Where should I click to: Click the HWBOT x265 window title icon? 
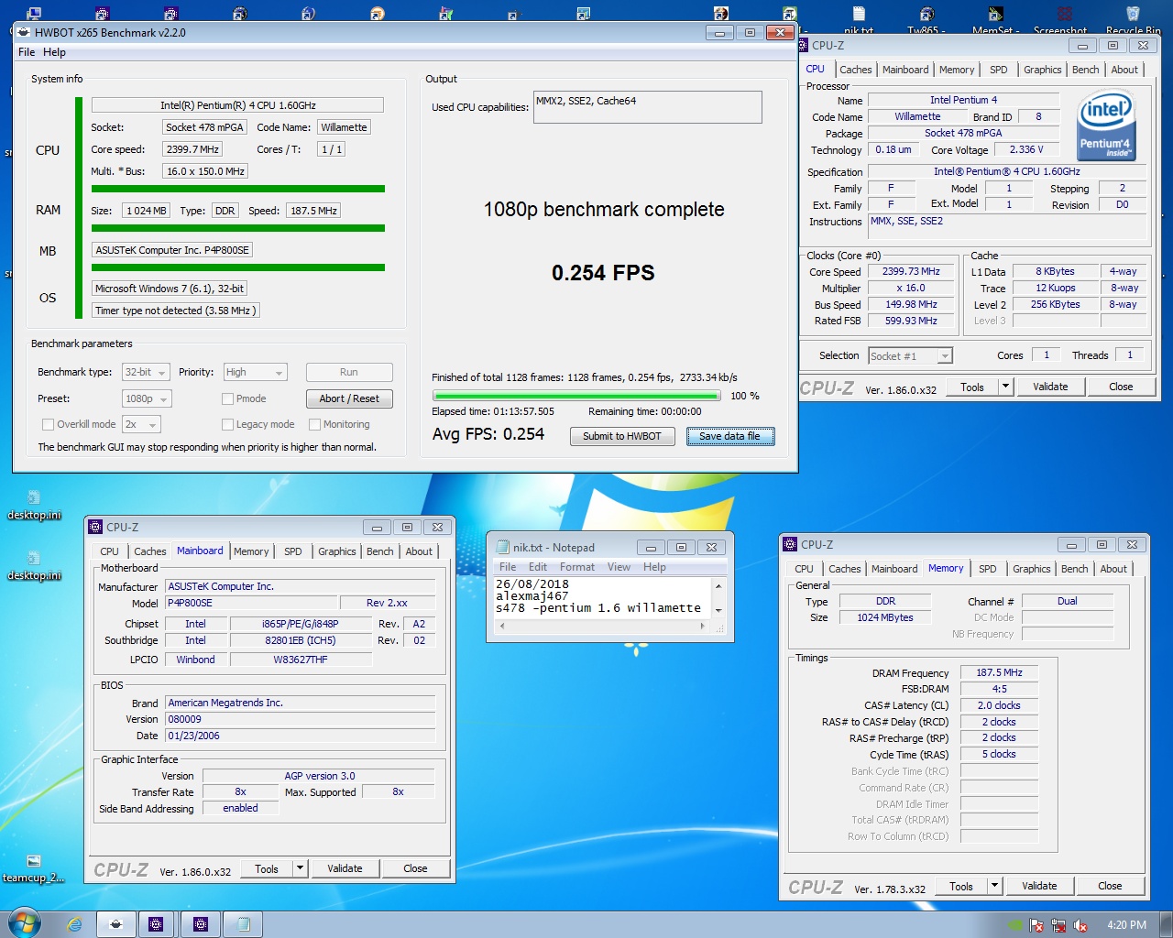pyautogui.click(x=24, y=32)
